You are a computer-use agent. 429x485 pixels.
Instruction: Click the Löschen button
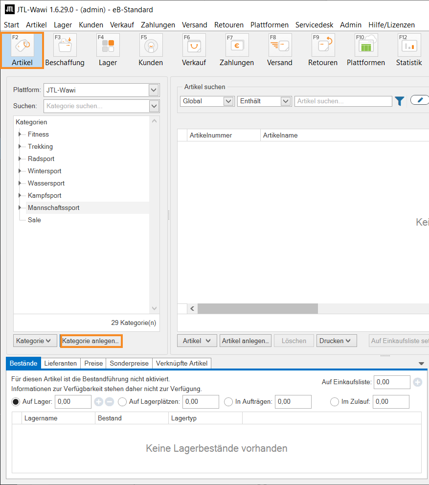pyautogui.click(x=294, y=341)
